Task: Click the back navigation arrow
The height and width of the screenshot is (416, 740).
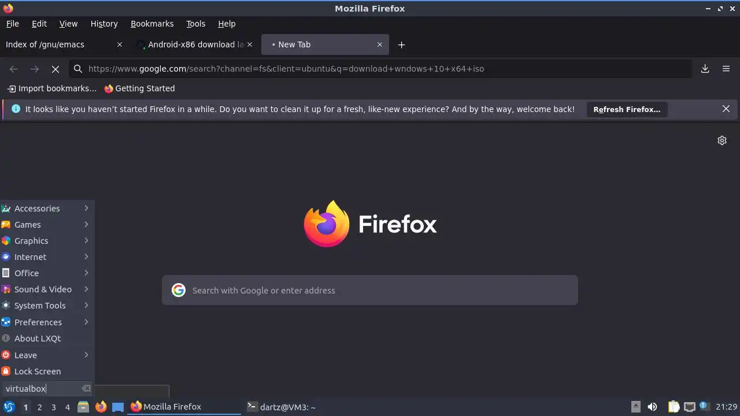Action: (14, 69)
